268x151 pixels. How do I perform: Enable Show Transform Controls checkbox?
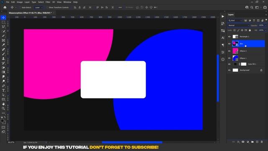47,8
